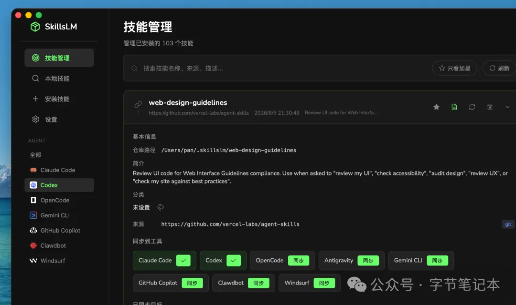
Task: Collapse the web-design-guidelines card chevron
Action: click(507, 107)
